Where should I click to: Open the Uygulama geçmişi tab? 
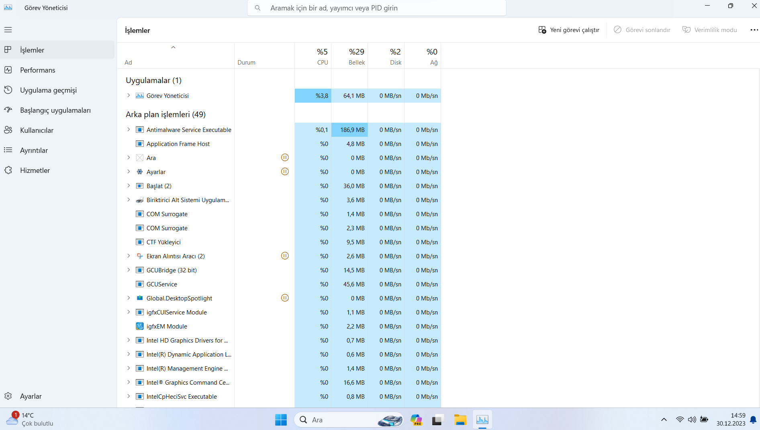57,90
